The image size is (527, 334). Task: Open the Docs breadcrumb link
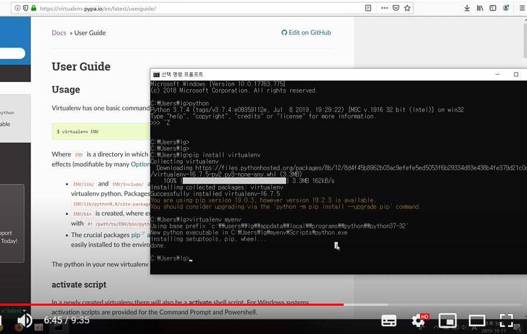coord(59,33)
